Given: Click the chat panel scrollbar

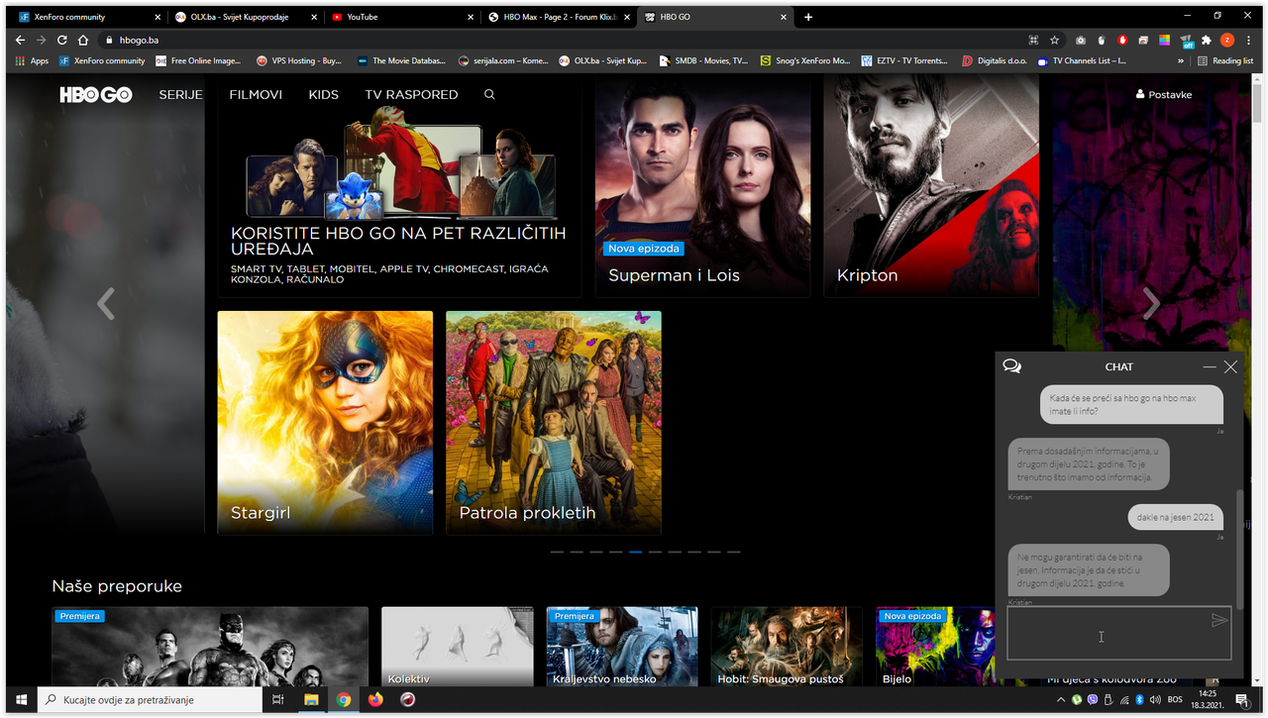Looking at the screenshot, I should pos(1239,548).
